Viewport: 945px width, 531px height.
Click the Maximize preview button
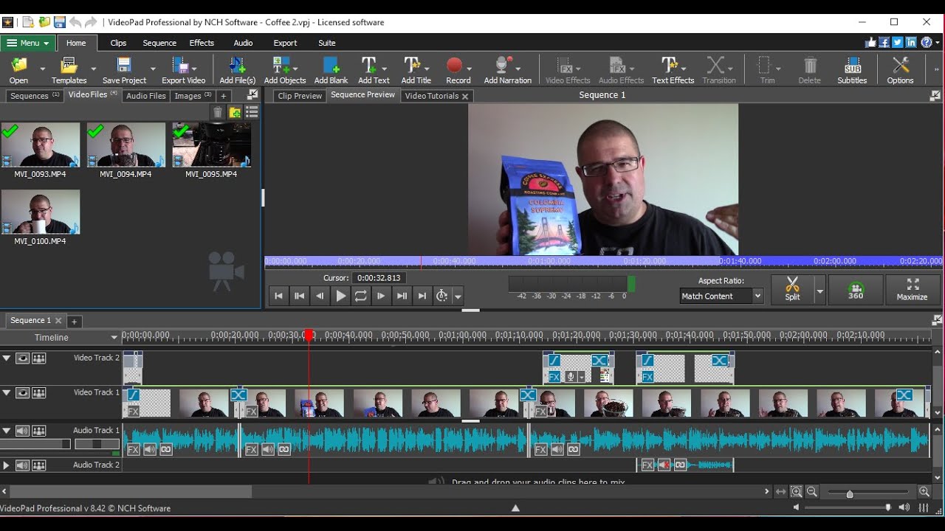(x=912, y=289)
